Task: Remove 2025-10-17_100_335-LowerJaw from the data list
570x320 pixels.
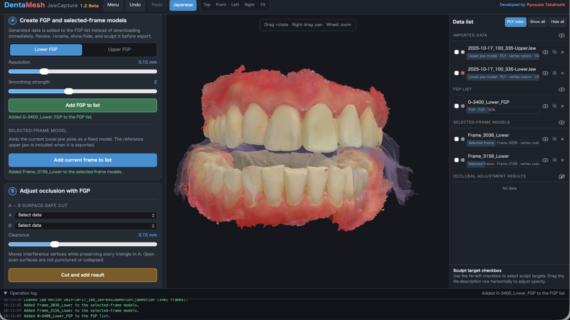Action: (562, 73)
